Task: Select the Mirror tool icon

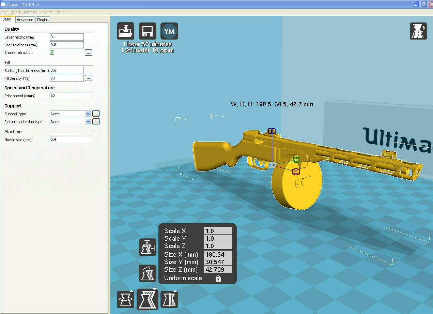Action: pyautogui.click(x=169, y=300)
